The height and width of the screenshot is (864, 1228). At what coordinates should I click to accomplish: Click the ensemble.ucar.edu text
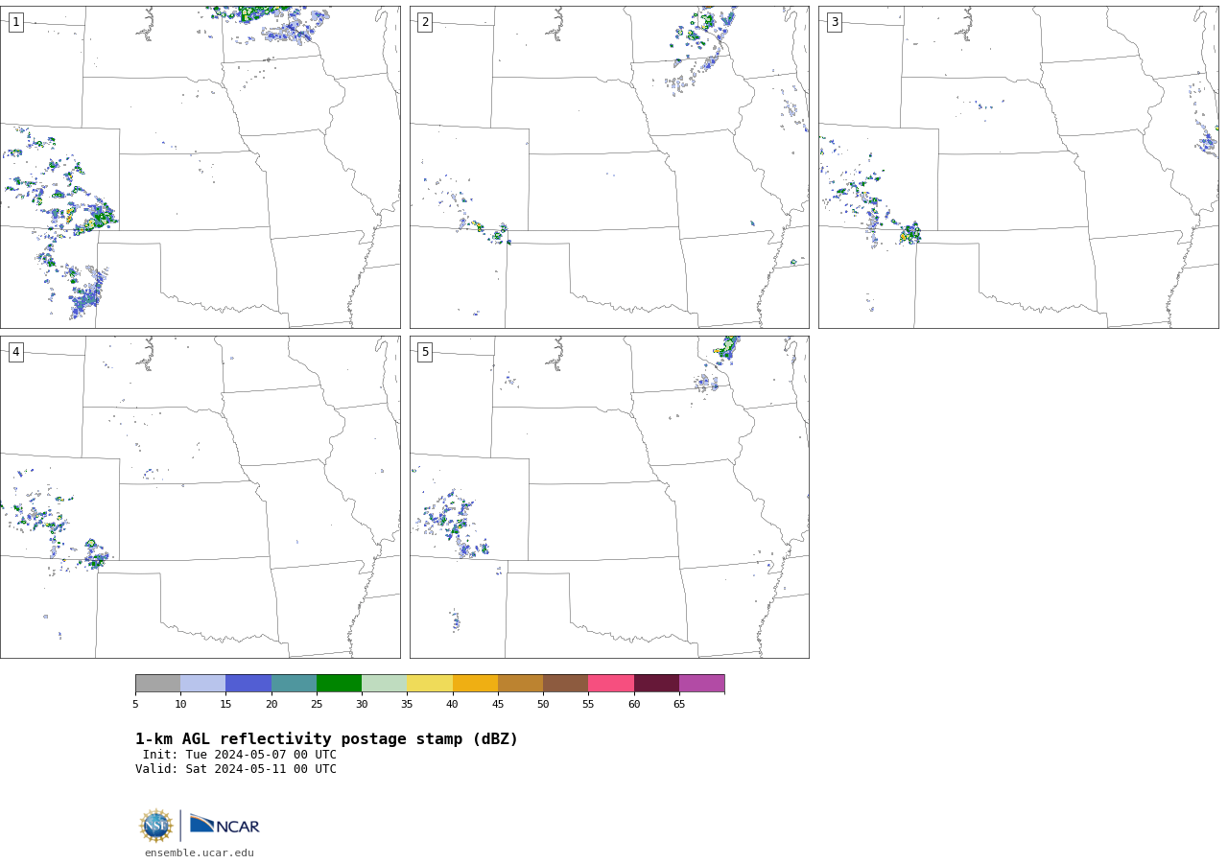click(200, 852)
